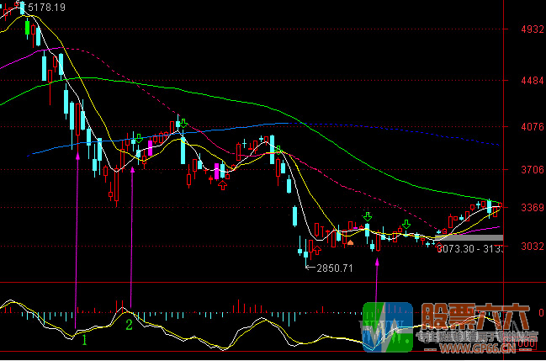Click the red up arrow under the magenta candles

pos(222,185)
